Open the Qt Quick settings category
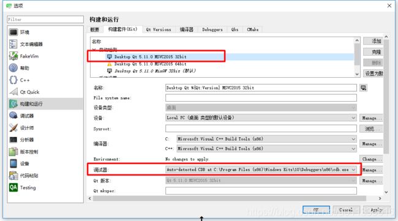The width and height of the screenshot is (398, 221). pyautogui.click(x=45, y=92)
